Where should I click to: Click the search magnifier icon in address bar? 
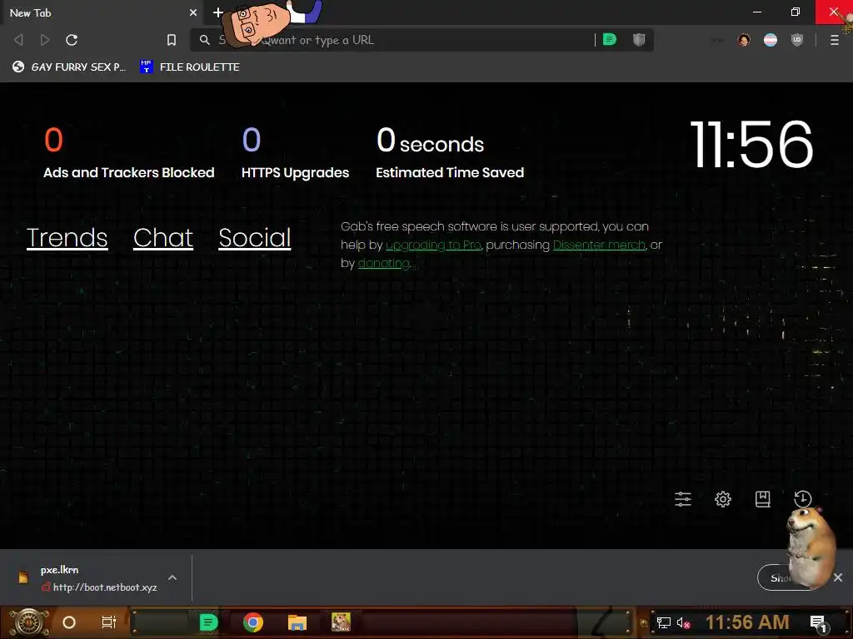[205, 40]
